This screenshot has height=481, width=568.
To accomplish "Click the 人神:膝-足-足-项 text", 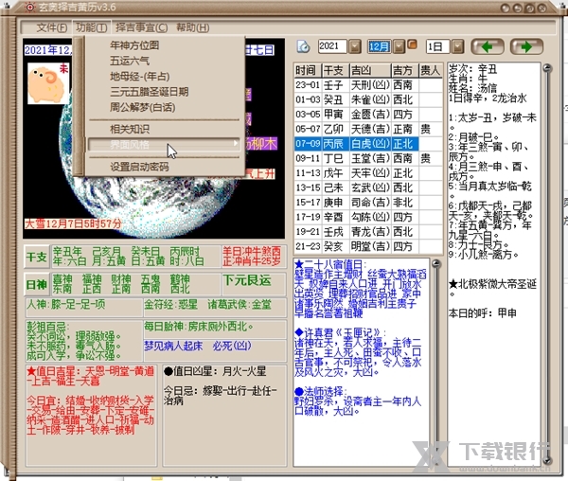I will tap(66, 304).
